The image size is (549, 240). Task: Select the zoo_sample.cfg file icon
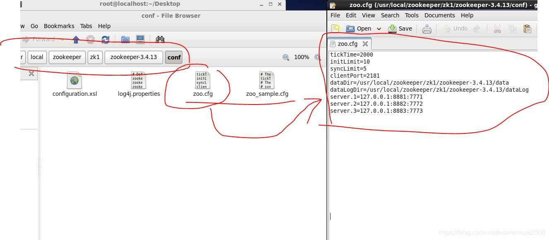tap(267, 80)
